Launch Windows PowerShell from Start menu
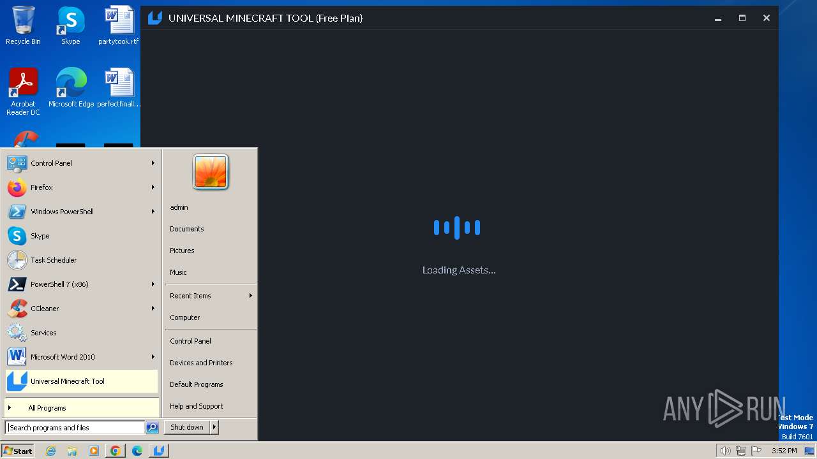 click(81, 212)
